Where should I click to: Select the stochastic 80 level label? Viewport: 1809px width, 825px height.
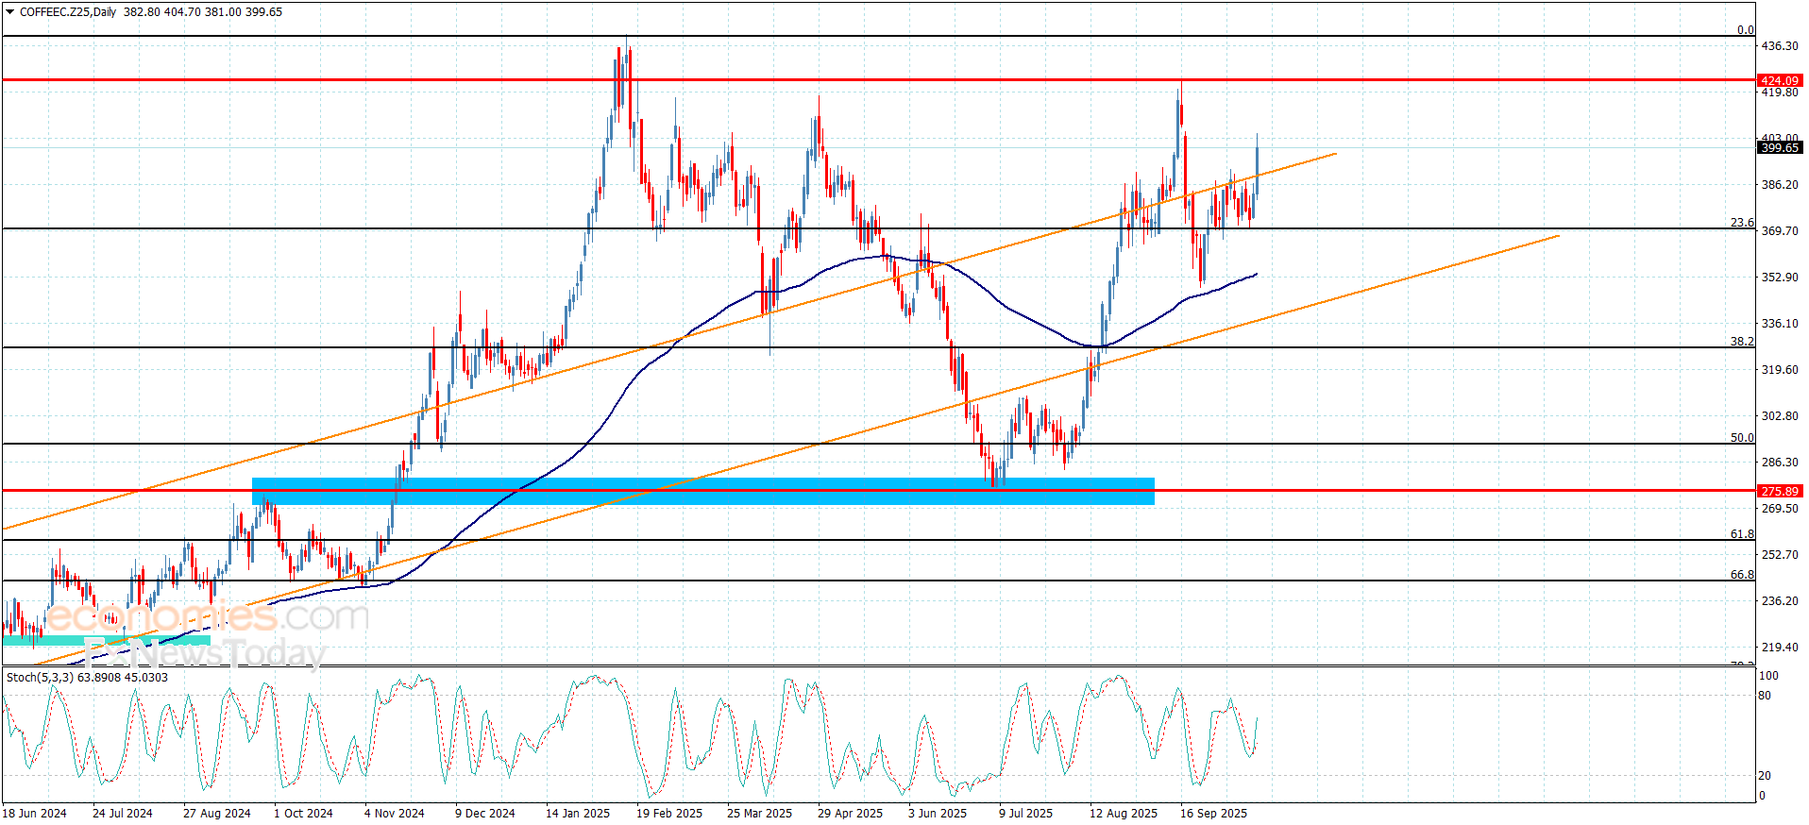coord(1765,696)
